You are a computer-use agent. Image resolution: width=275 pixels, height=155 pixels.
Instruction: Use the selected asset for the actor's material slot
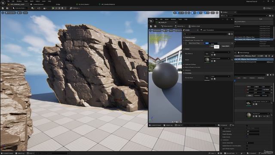254,116
